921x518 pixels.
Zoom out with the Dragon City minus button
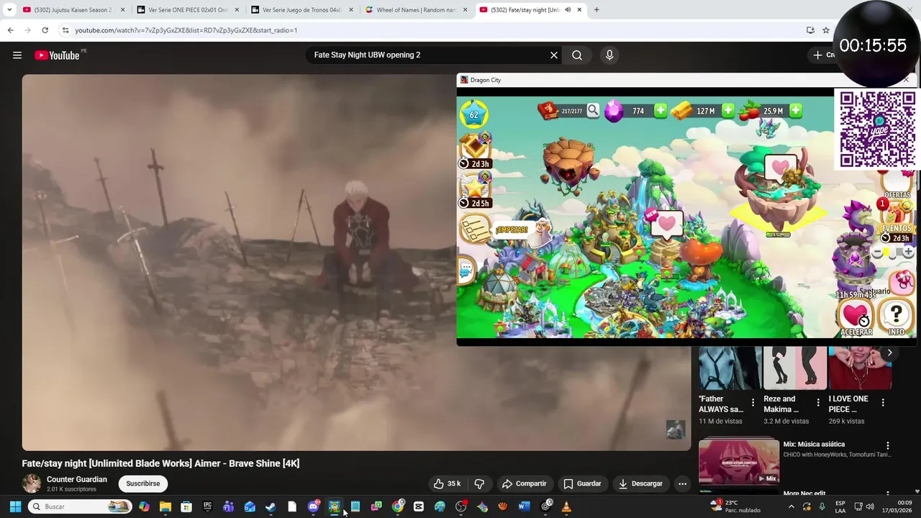(878, 253)
